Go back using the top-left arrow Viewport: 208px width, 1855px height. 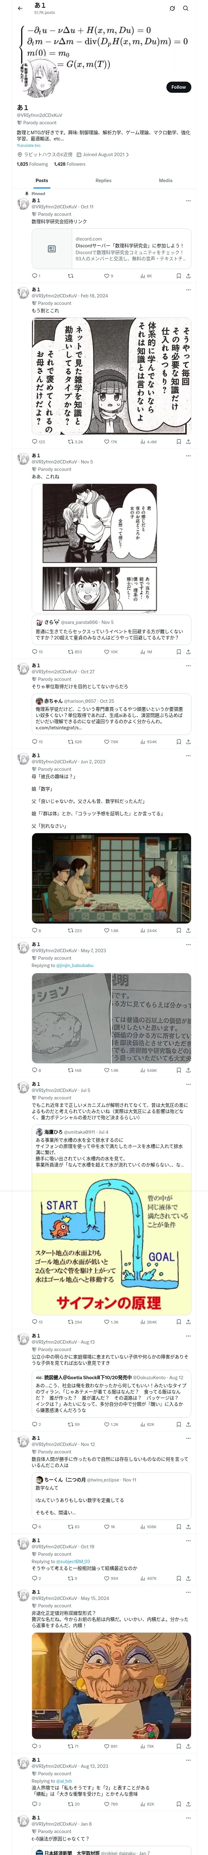click(x=20, y=9)
